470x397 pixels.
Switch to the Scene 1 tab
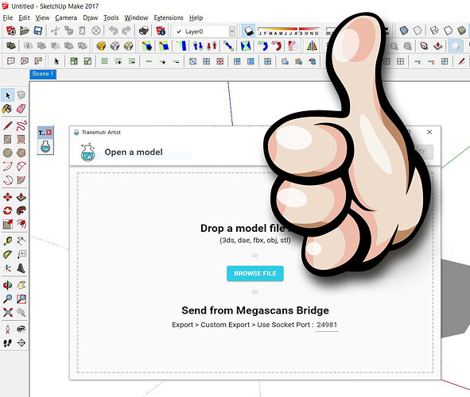[43, 74]
